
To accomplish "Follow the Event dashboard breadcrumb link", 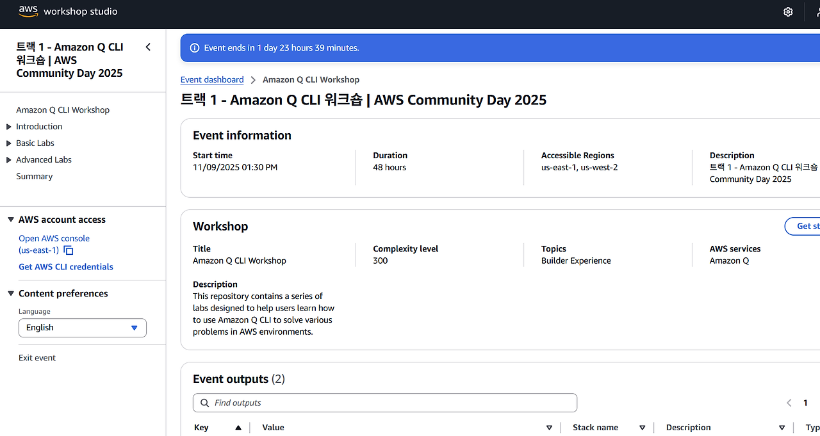I will tap(212, 80).
